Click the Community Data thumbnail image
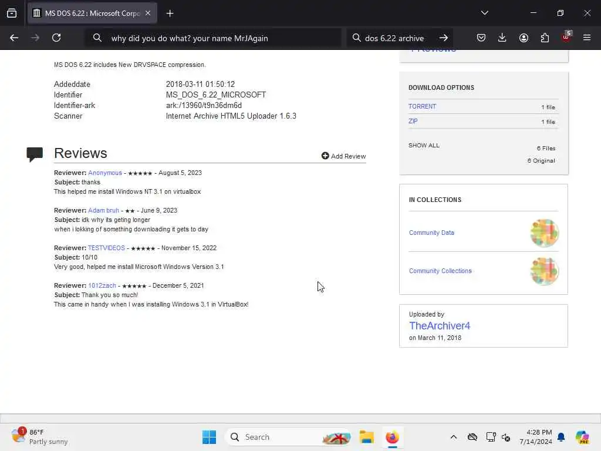This screenshot has height=451, width=601. tap(544, 233)
